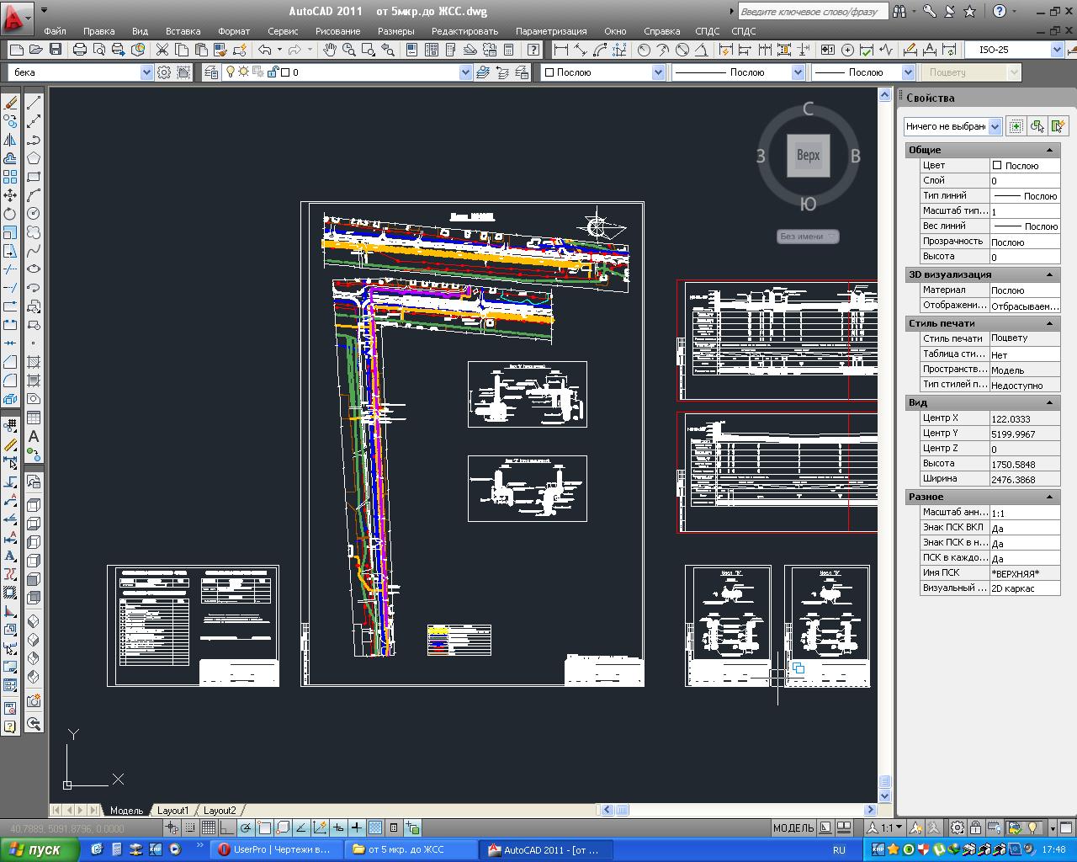This screenshot has height=862, width=1077.
Task: Click the Plot printer icon
Action: click(x=80, y=51)
